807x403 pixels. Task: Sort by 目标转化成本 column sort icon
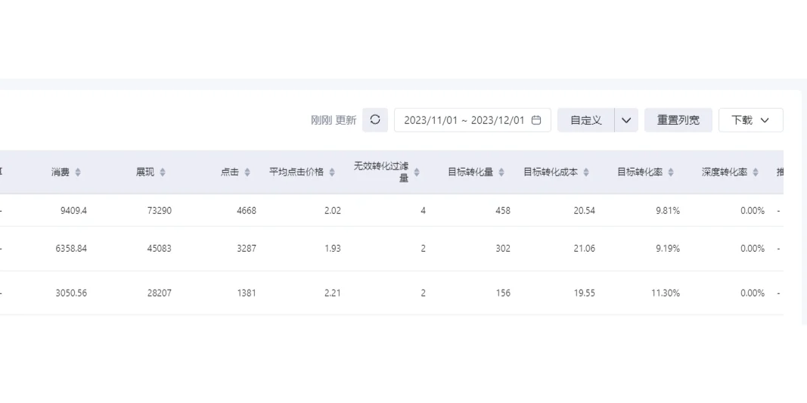point(586,172)
